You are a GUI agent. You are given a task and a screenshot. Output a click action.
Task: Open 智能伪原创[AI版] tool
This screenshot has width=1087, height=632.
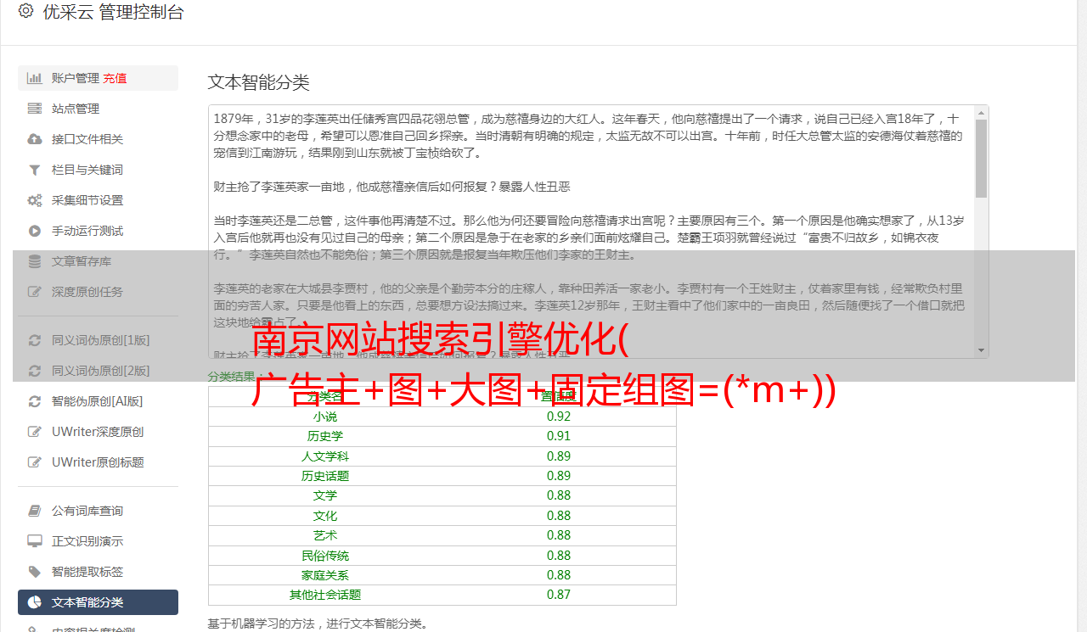tap(98, 401)
